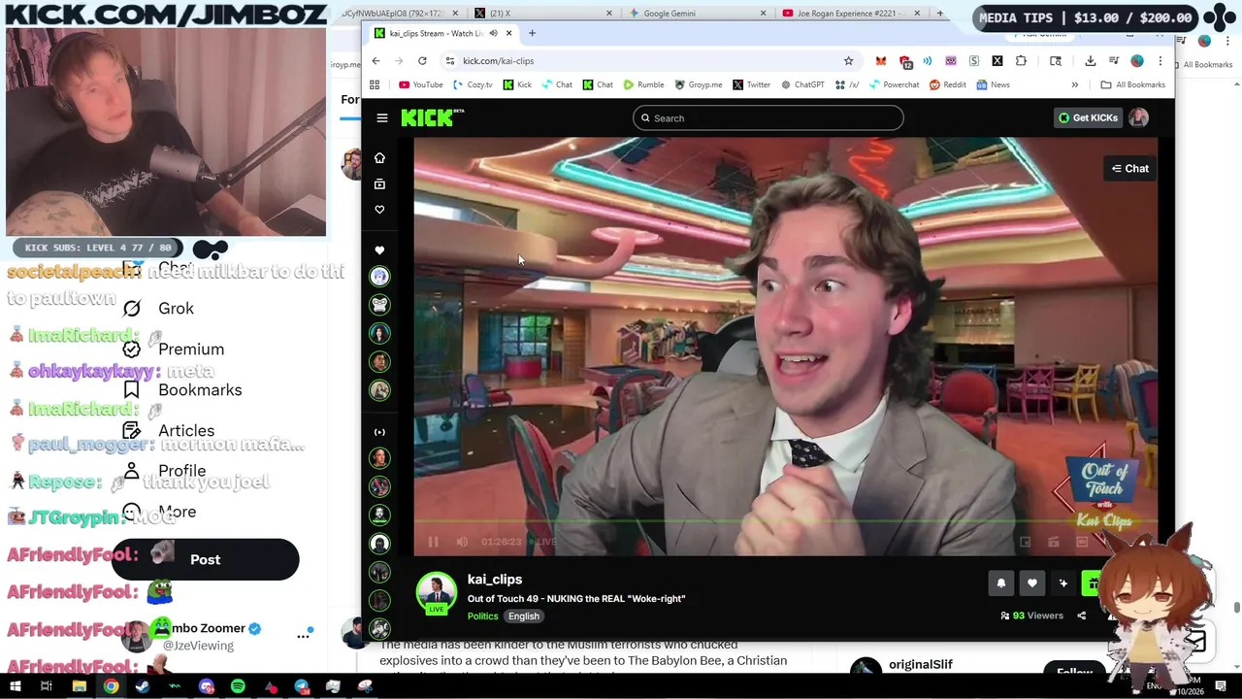Click the Get KICKs button
Screen dimensions: 1242x699
click(x=1088, y=117)
